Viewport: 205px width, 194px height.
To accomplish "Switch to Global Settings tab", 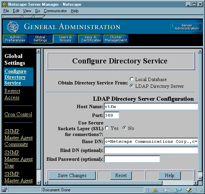I will (x=40, y=39).
